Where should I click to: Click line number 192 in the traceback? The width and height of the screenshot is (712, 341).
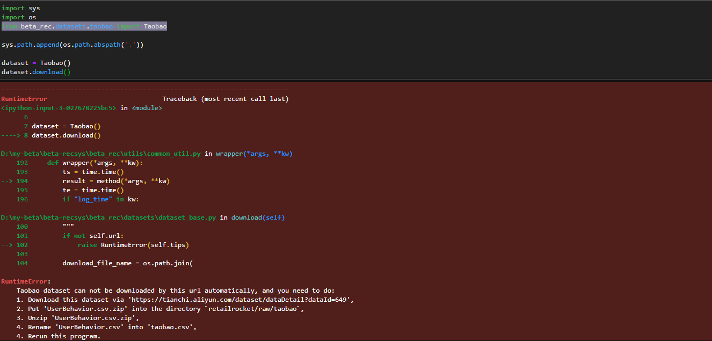pyautogui.click(x=22, y=162)
